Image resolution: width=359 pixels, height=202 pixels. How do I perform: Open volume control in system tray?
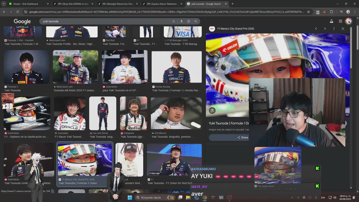[x=335, y=198]
